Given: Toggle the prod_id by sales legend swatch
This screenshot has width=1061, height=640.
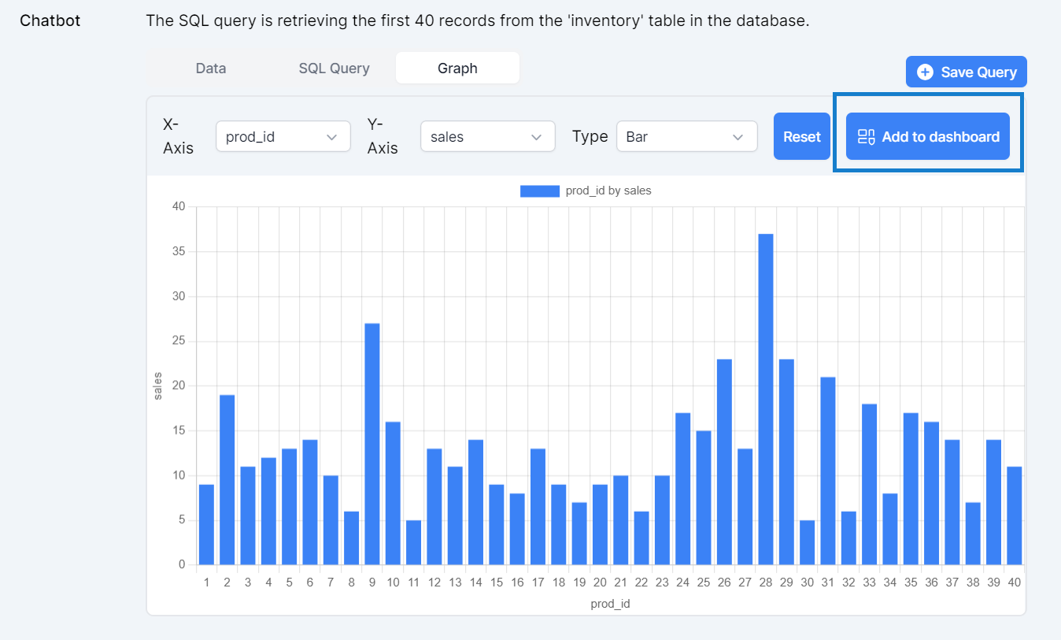Looking at the screenshot, I should point(539,191).
